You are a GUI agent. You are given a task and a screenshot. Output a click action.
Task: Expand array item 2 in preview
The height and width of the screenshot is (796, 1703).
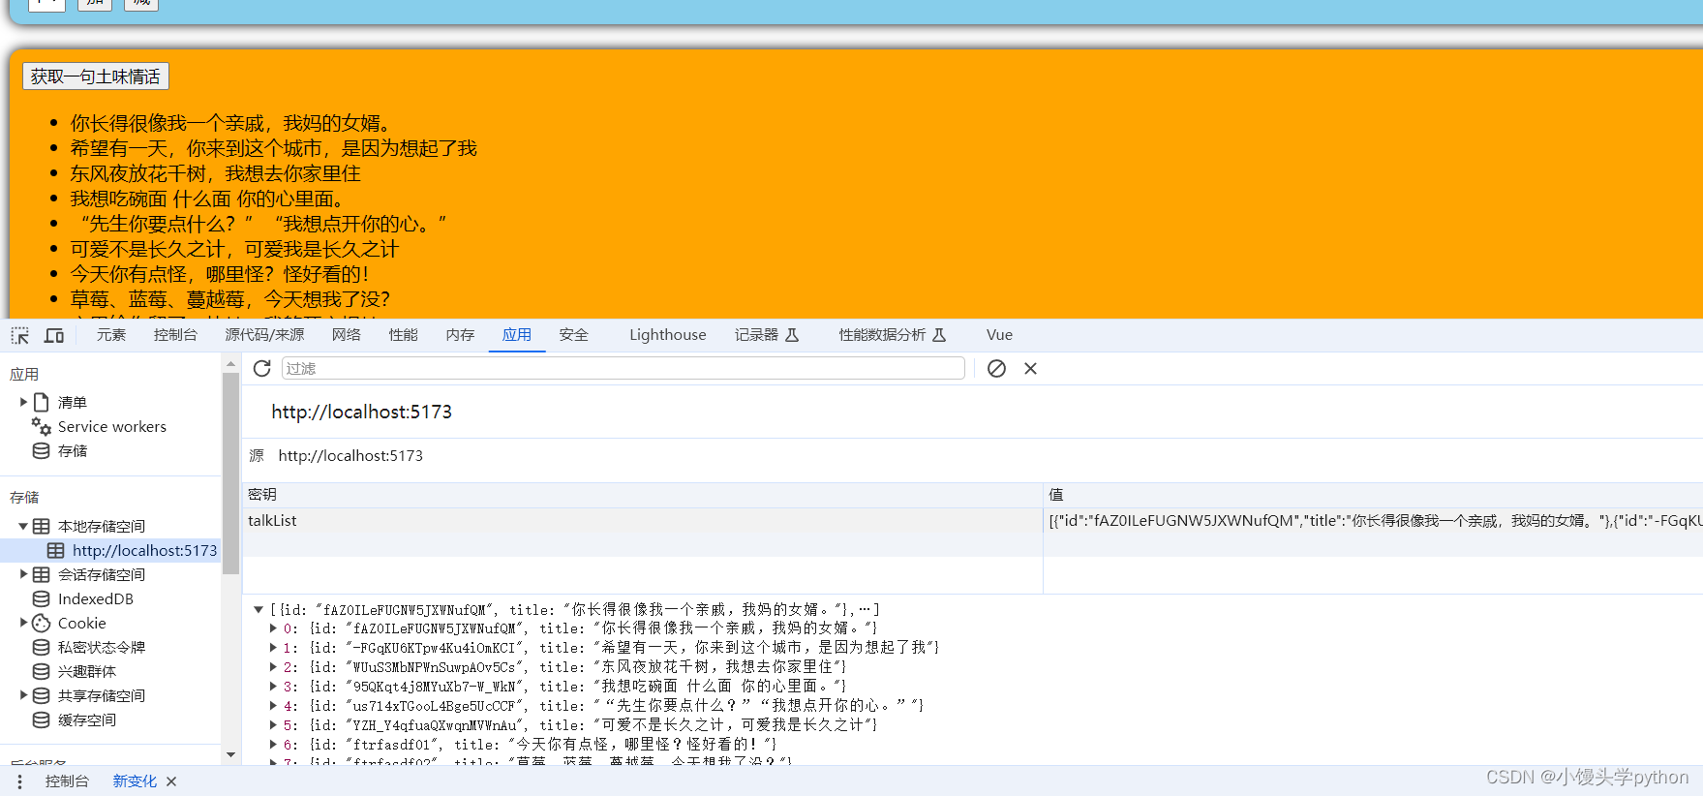[x=273, y=667]
